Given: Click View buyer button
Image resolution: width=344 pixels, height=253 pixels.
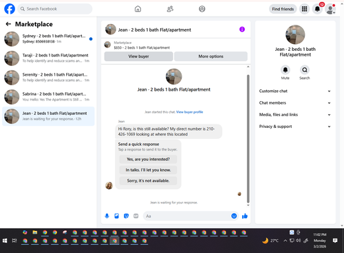Looking at the screenshot, I should [x=138, y=56].
